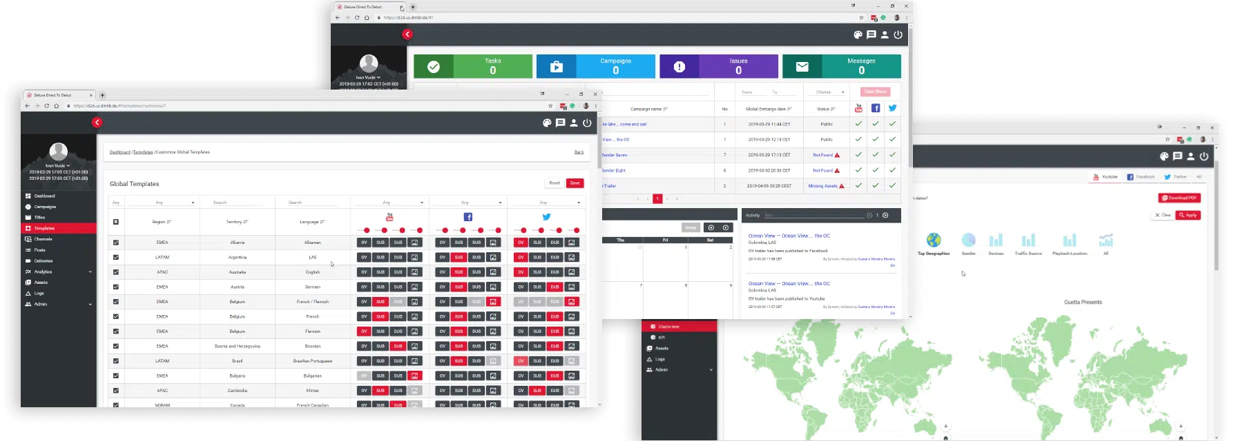This screenshot has width=1243, height=441.
Task: Open the theme palette icon in Templates window header
Action: [x=547, y=123]
